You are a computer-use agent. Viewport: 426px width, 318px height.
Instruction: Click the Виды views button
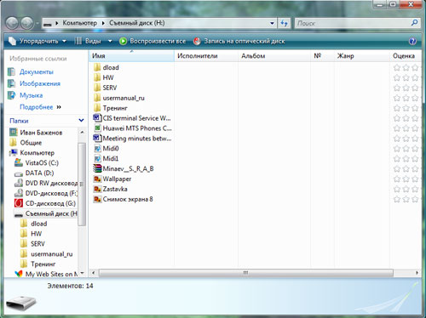tap(89, 42)
